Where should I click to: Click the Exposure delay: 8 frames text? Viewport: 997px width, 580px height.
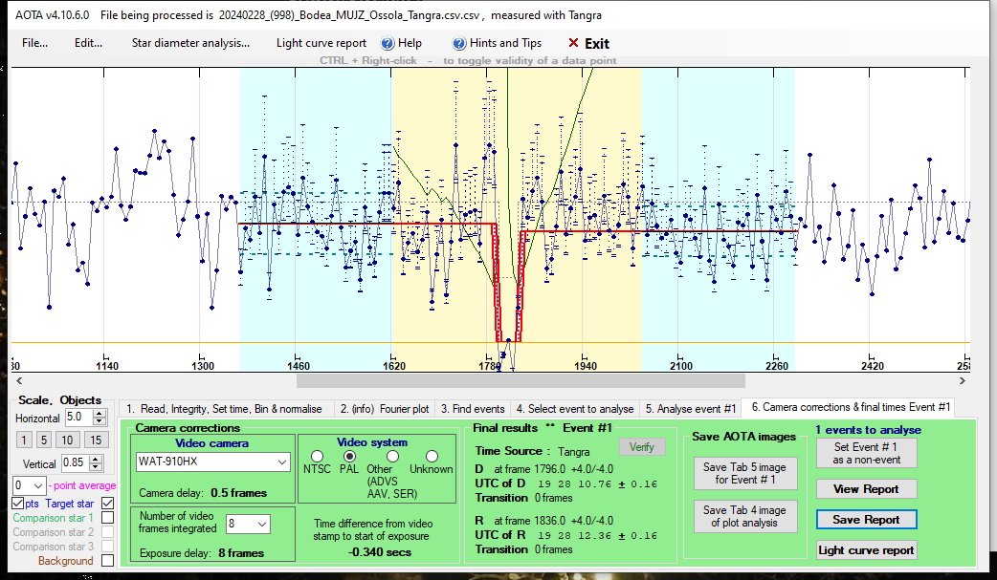(202, 553)
